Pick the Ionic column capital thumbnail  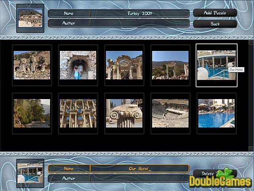coord(124,113)
